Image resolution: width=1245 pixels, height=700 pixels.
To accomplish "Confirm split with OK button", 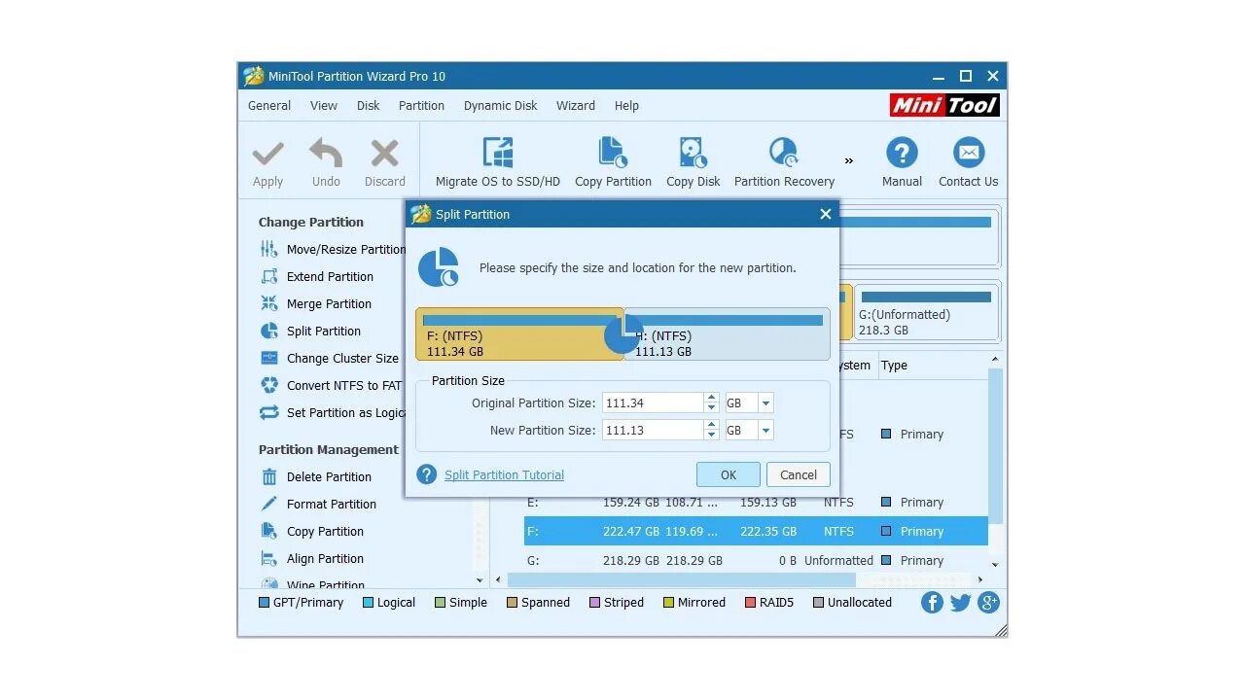I will (x=729, y=474).
